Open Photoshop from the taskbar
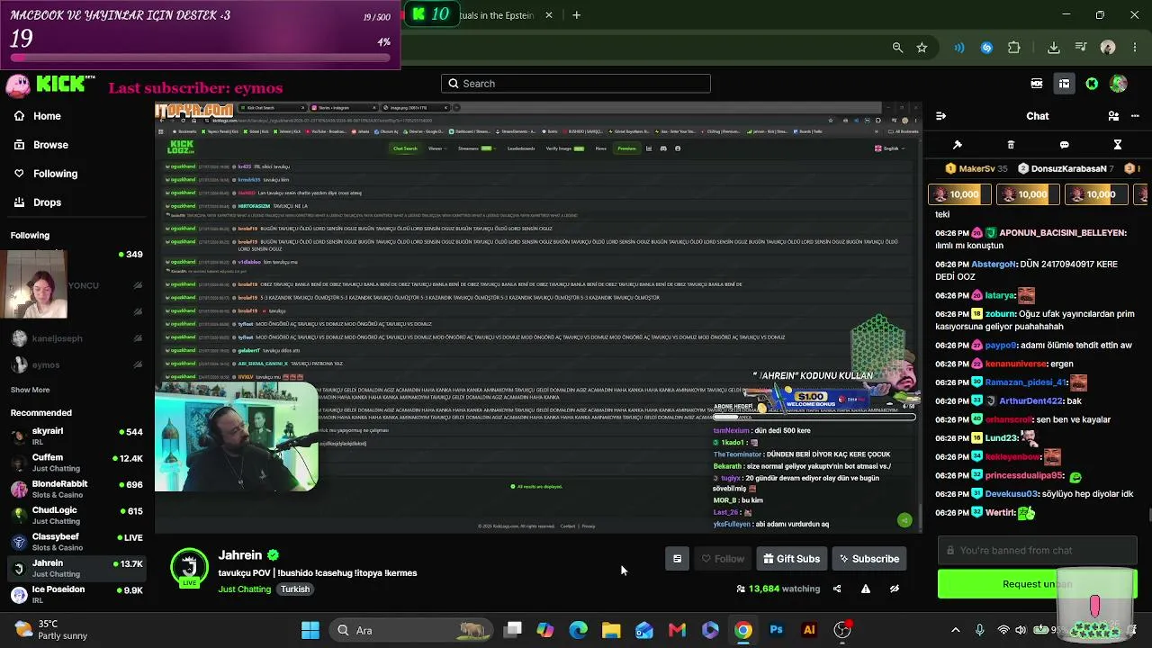Screen dimensions: 1152x648 [x=776, y=630]
